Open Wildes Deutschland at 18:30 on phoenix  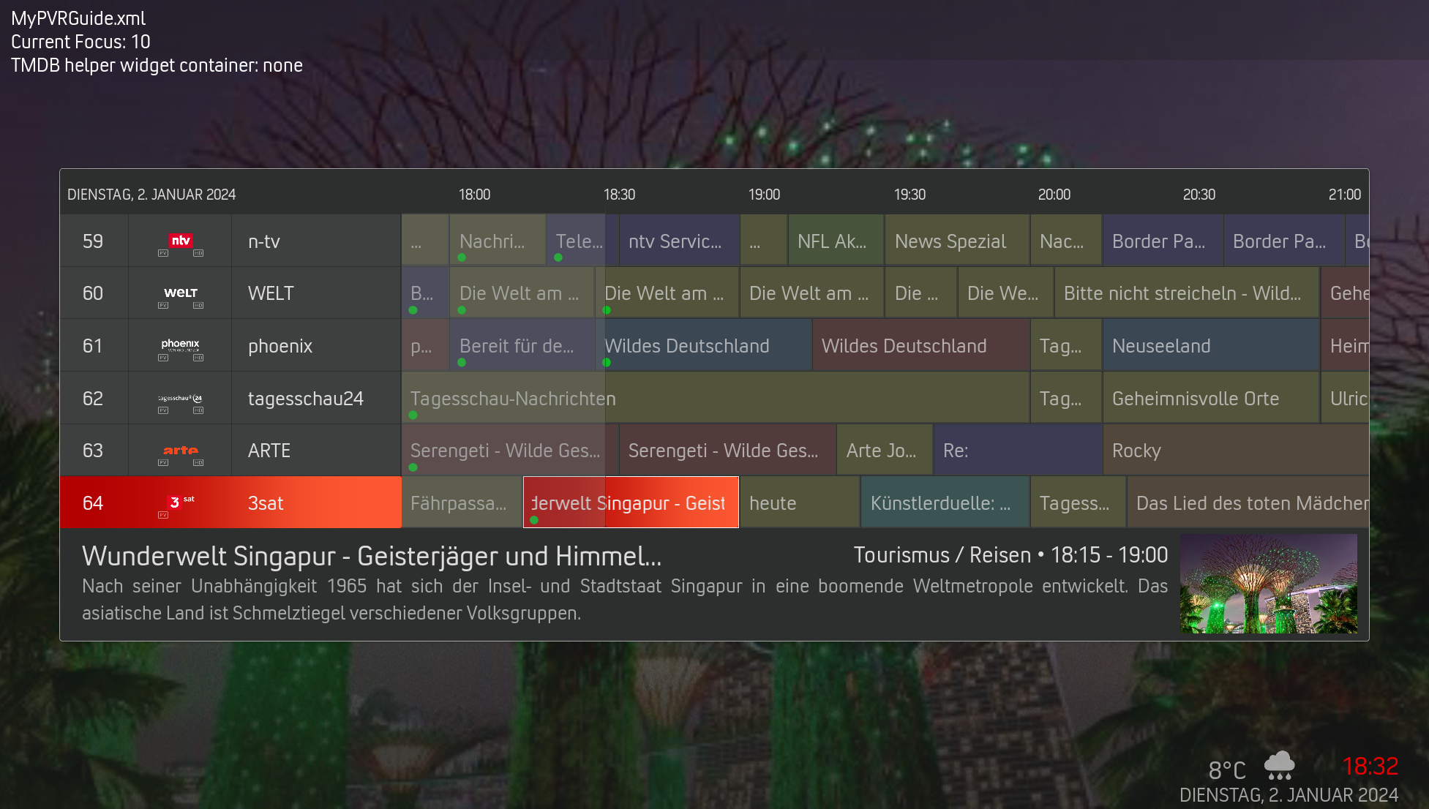(703, 346)
